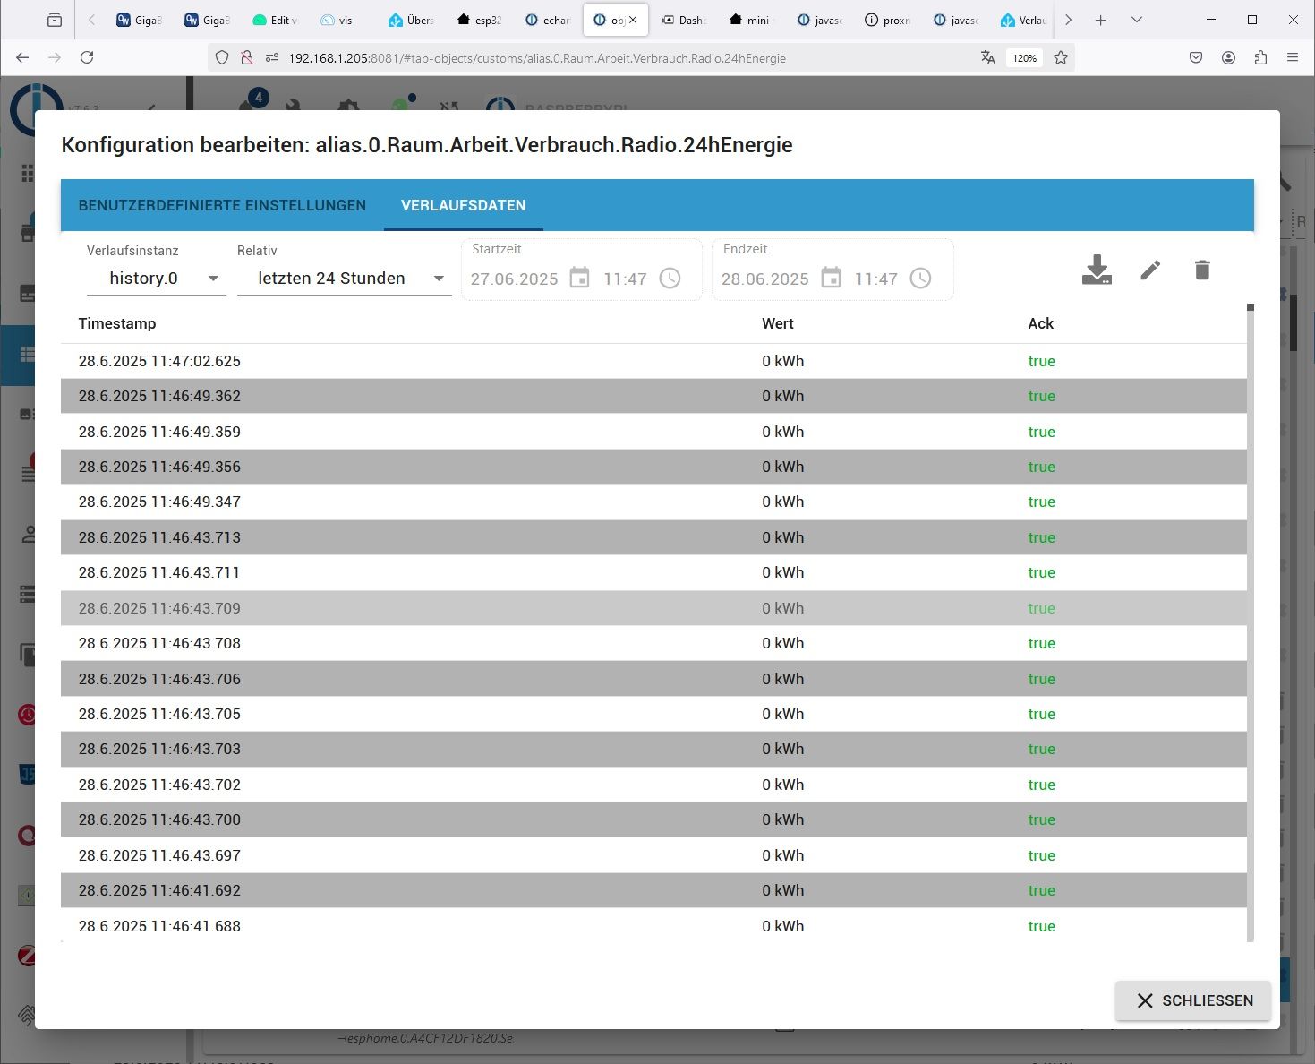Reload the page with refresh icon
The width and height of the screenshot is (1315, 1064).
click(x=87, y=58)
